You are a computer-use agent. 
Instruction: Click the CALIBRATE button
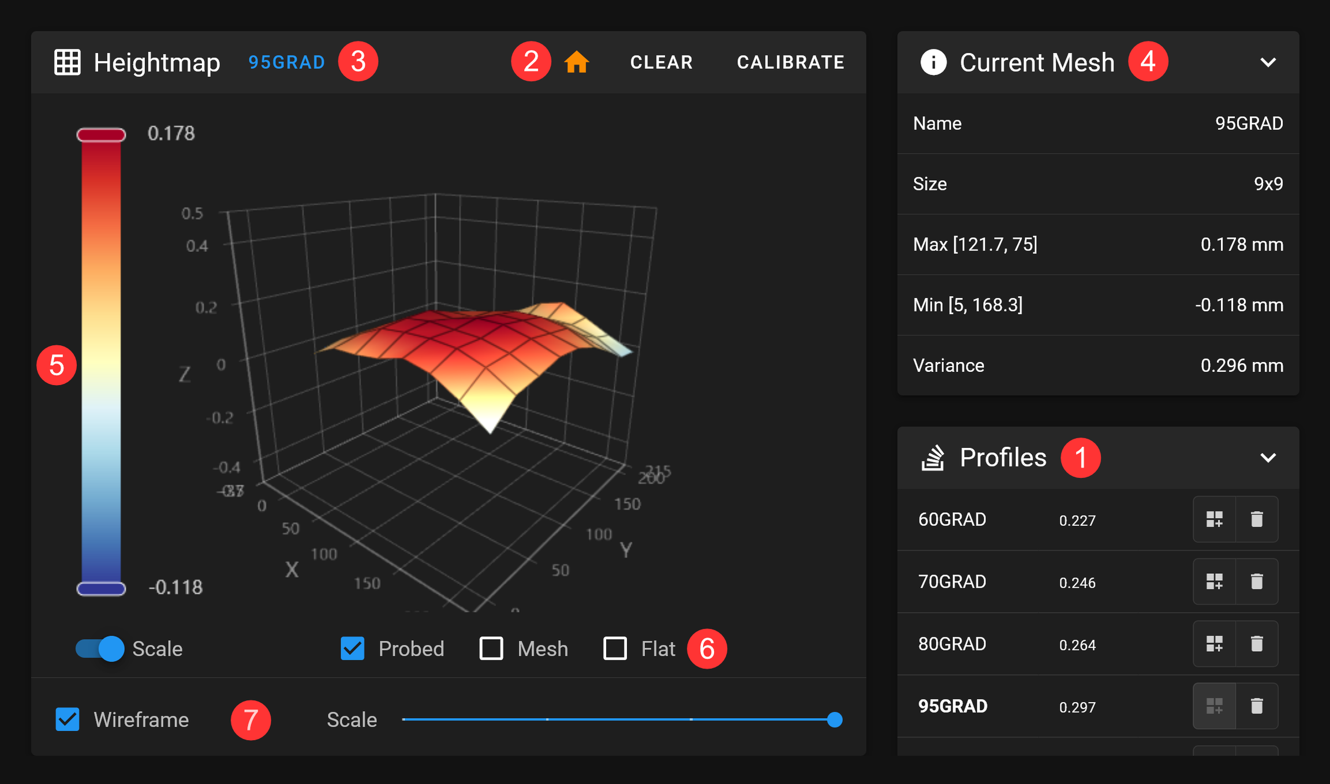pyautogui.click(x=790, y=62)
